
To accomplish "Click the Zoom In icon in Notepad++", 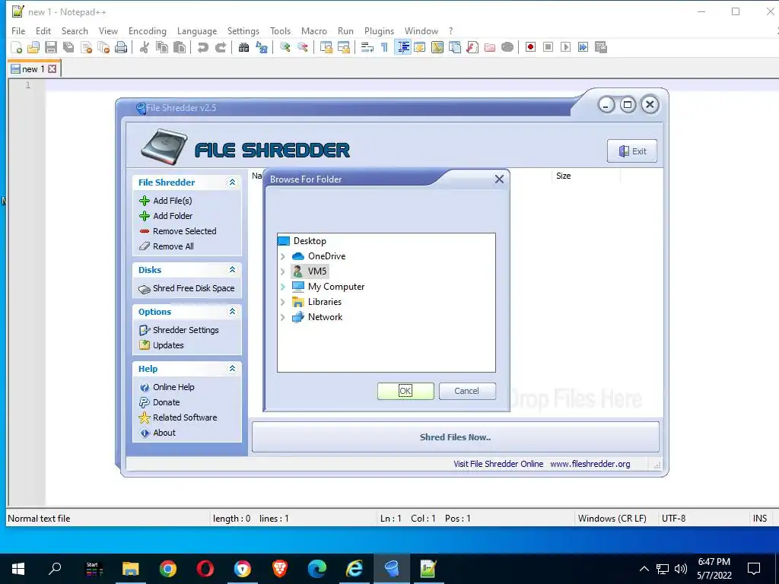I will point(285,47).
